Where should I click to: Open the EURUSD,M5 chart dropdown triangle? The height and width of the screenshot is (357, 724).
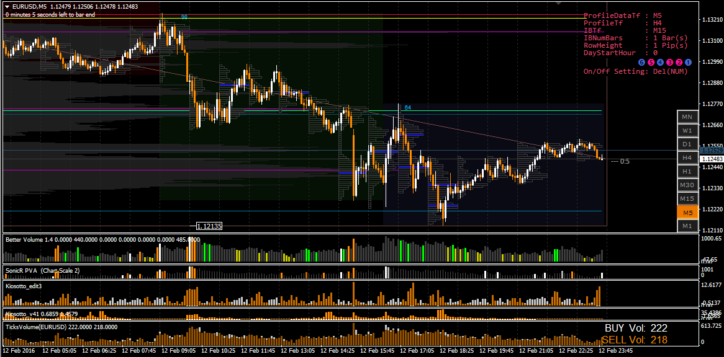tap(7, 6)
